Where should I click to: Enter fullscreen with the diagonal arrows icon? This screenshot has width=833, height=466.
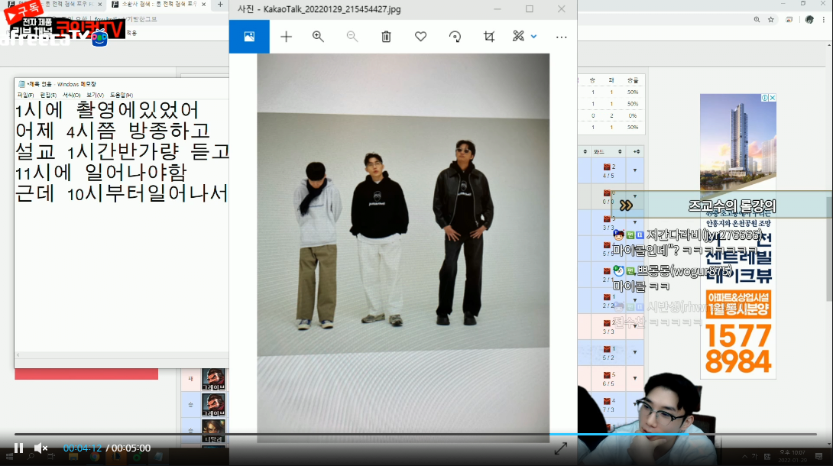pos(560,448)
